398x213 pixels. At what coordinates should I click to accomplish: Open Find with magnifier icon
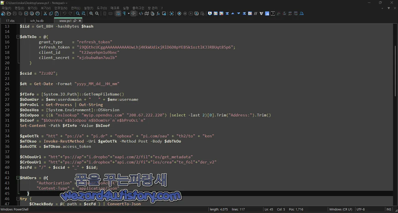pyautogui.click(x=78, y=14)
